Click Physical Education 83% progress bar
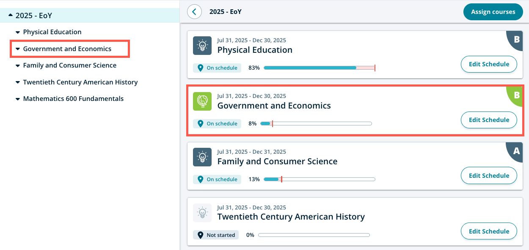Screen dimensions: 529x250 point(319,68)
